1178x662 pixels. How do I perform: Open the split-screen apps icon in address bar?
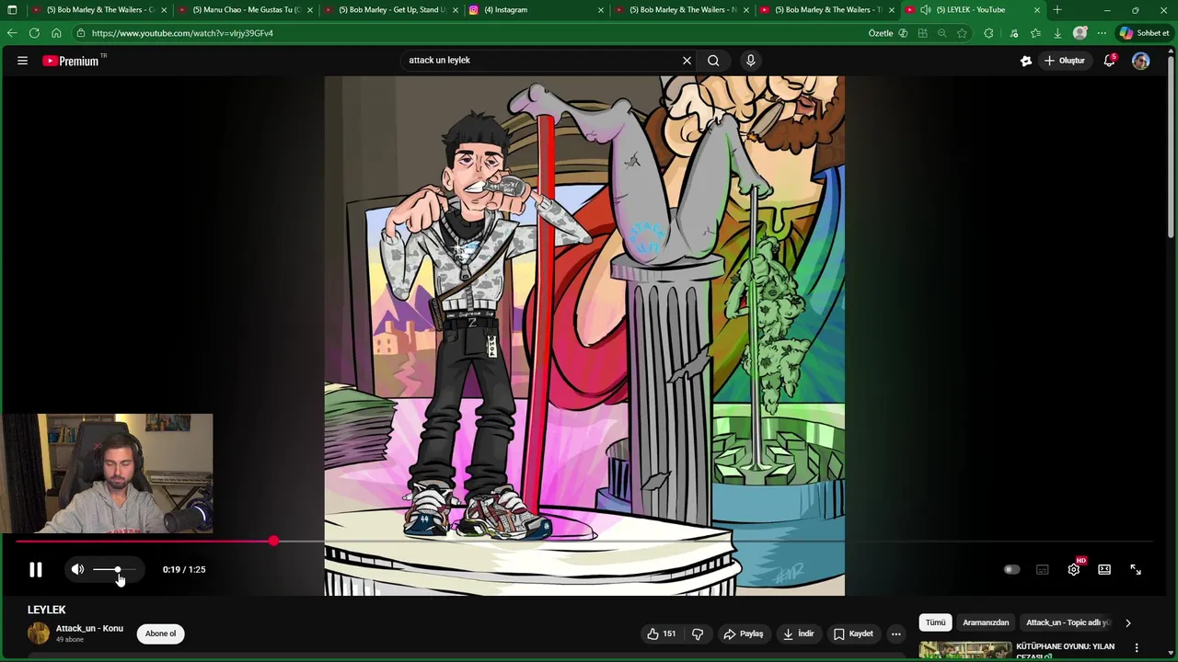(x=922, y=33)
